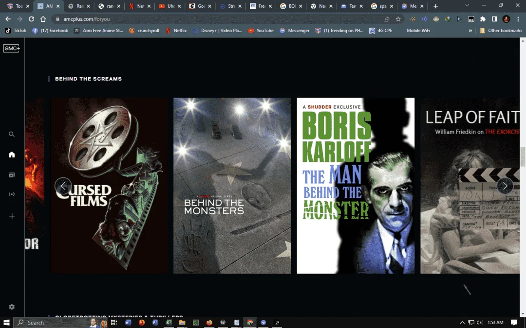The image size is (526, 328).
Task: Open a new tab with plus button
Action: 435,6
